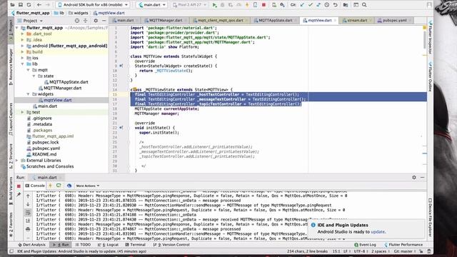Image resolution: width=457 pixels, height=257 pixels.
Task: Switch to pubspec.yaml editor tab
Action: (394, 21)
